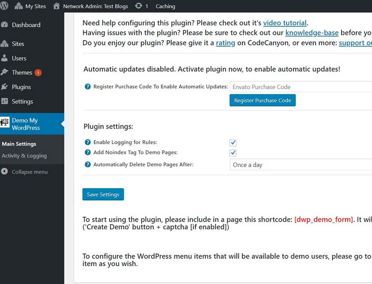Click the orange Themes update badge

point(38,73)
